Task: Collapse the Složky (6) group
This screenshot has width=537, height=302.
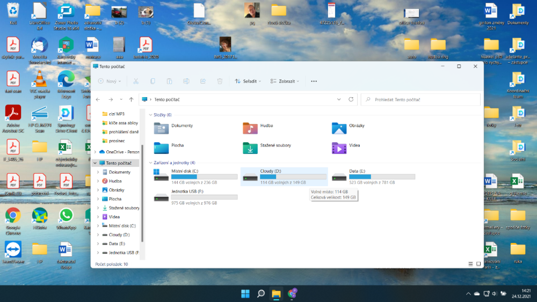Action: tap(150, 115)
